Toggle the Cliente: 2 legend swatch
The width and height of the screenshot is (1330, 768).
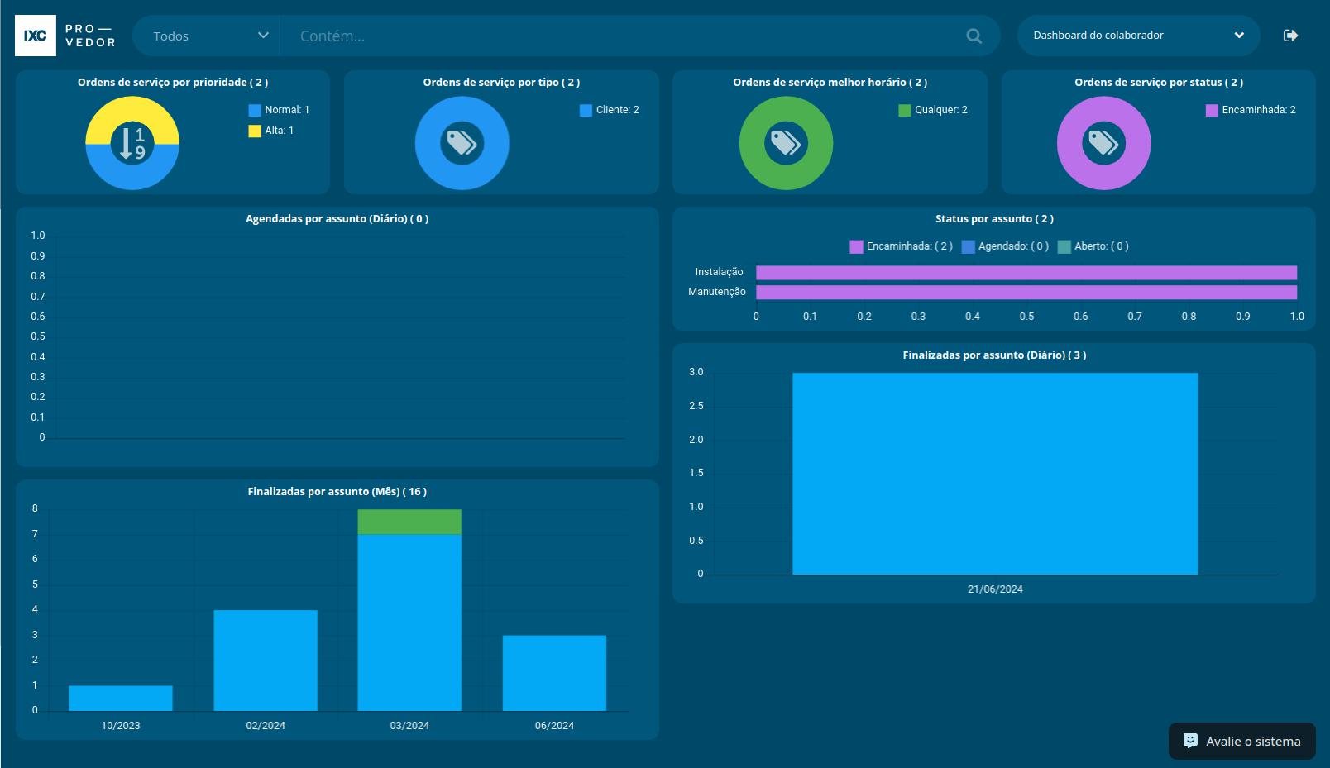[586, 110]
